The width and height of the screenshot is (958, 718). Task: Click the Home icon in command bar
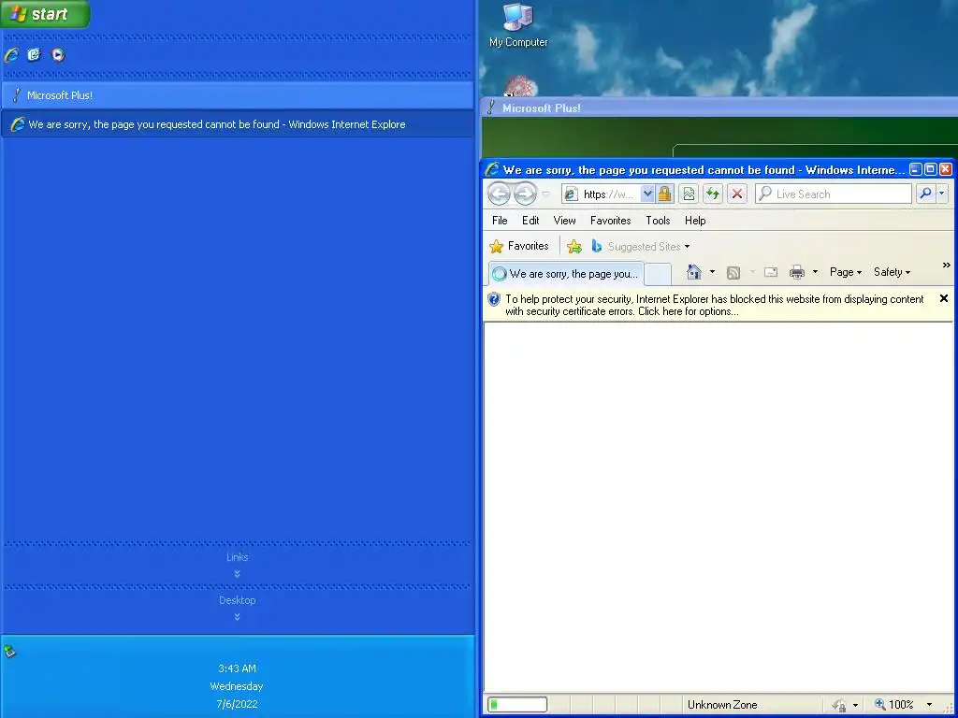693,272
